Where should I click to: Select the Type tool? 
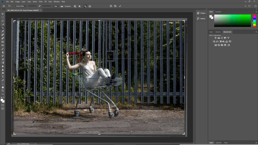3,77
